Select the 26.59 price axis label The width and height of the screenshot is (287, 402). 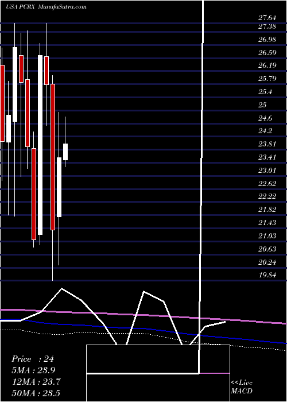[267, 53]
